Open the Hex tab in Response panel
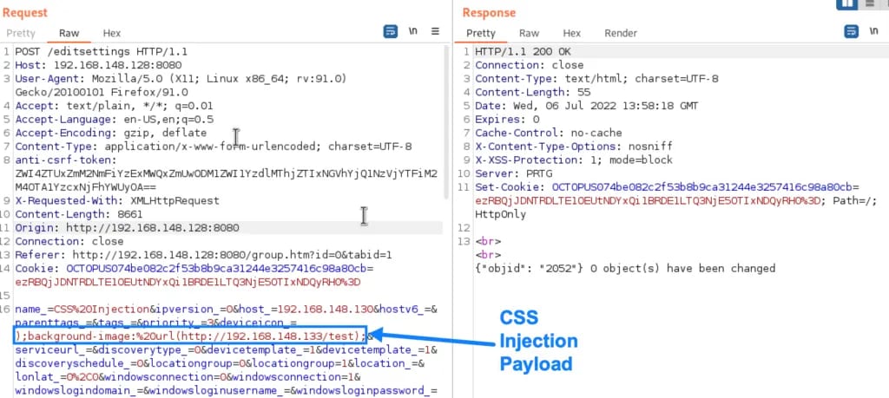Viewport: 889px width, 398px height. pos(571,34)
